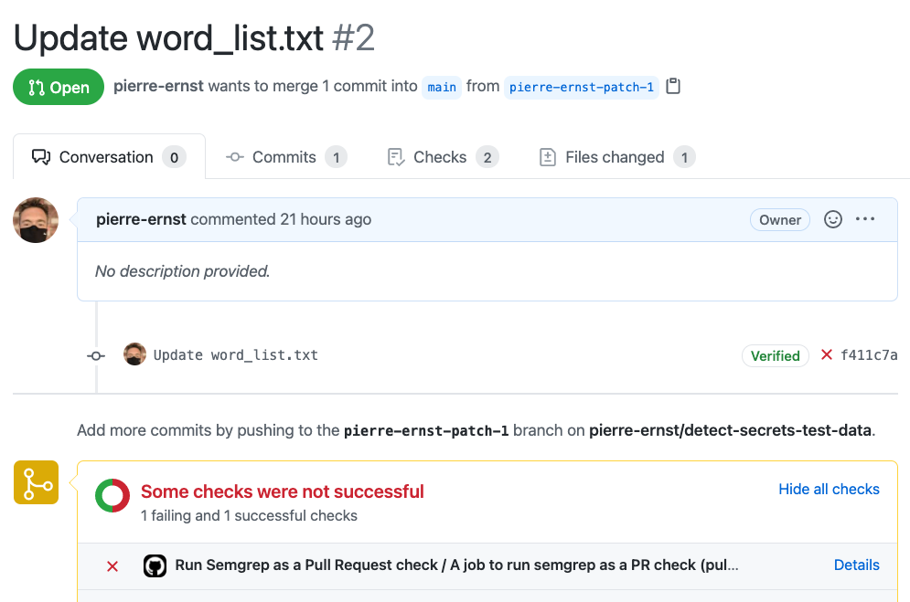Click the commit node icon on the timeline
910x602 pixels.
coord(95,355)
